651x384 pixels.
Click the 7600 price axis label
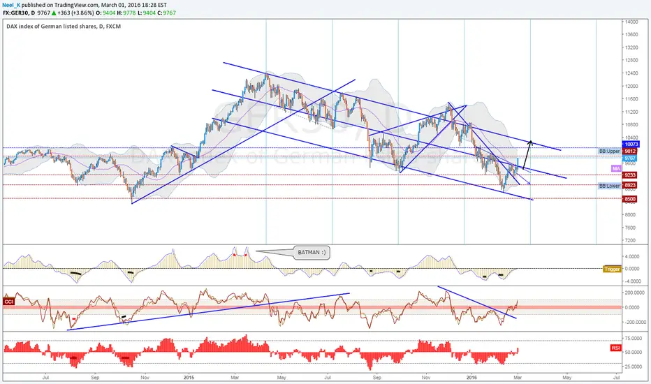[631, 228]
